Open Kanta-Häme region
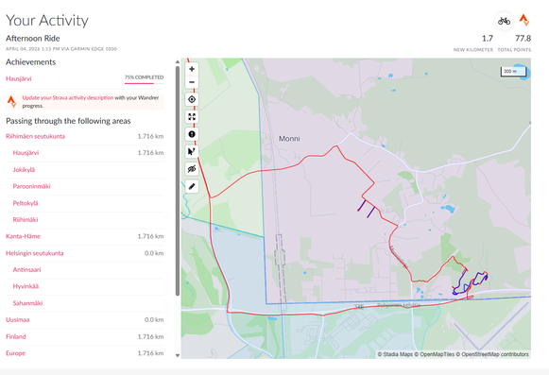This screenshot has height=375, width=549. point(23,236)
